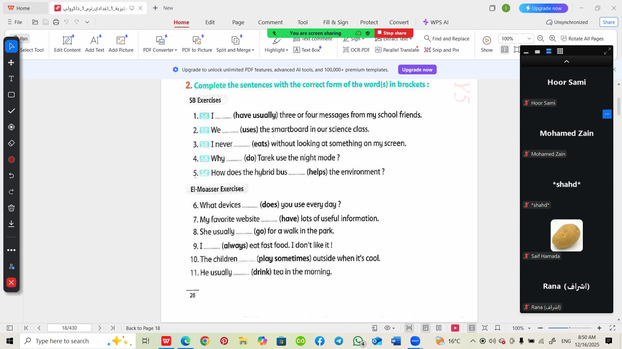Show hidden system tray icons
Screen dimensions: 622x349
[473, 341]
